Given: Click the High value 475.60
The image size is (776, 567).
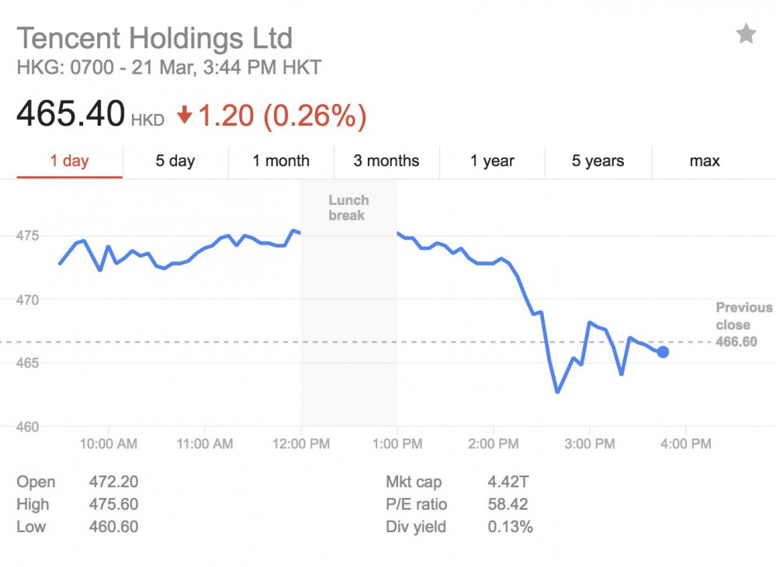Looking at the screenshot, I should tap(113, 505).
